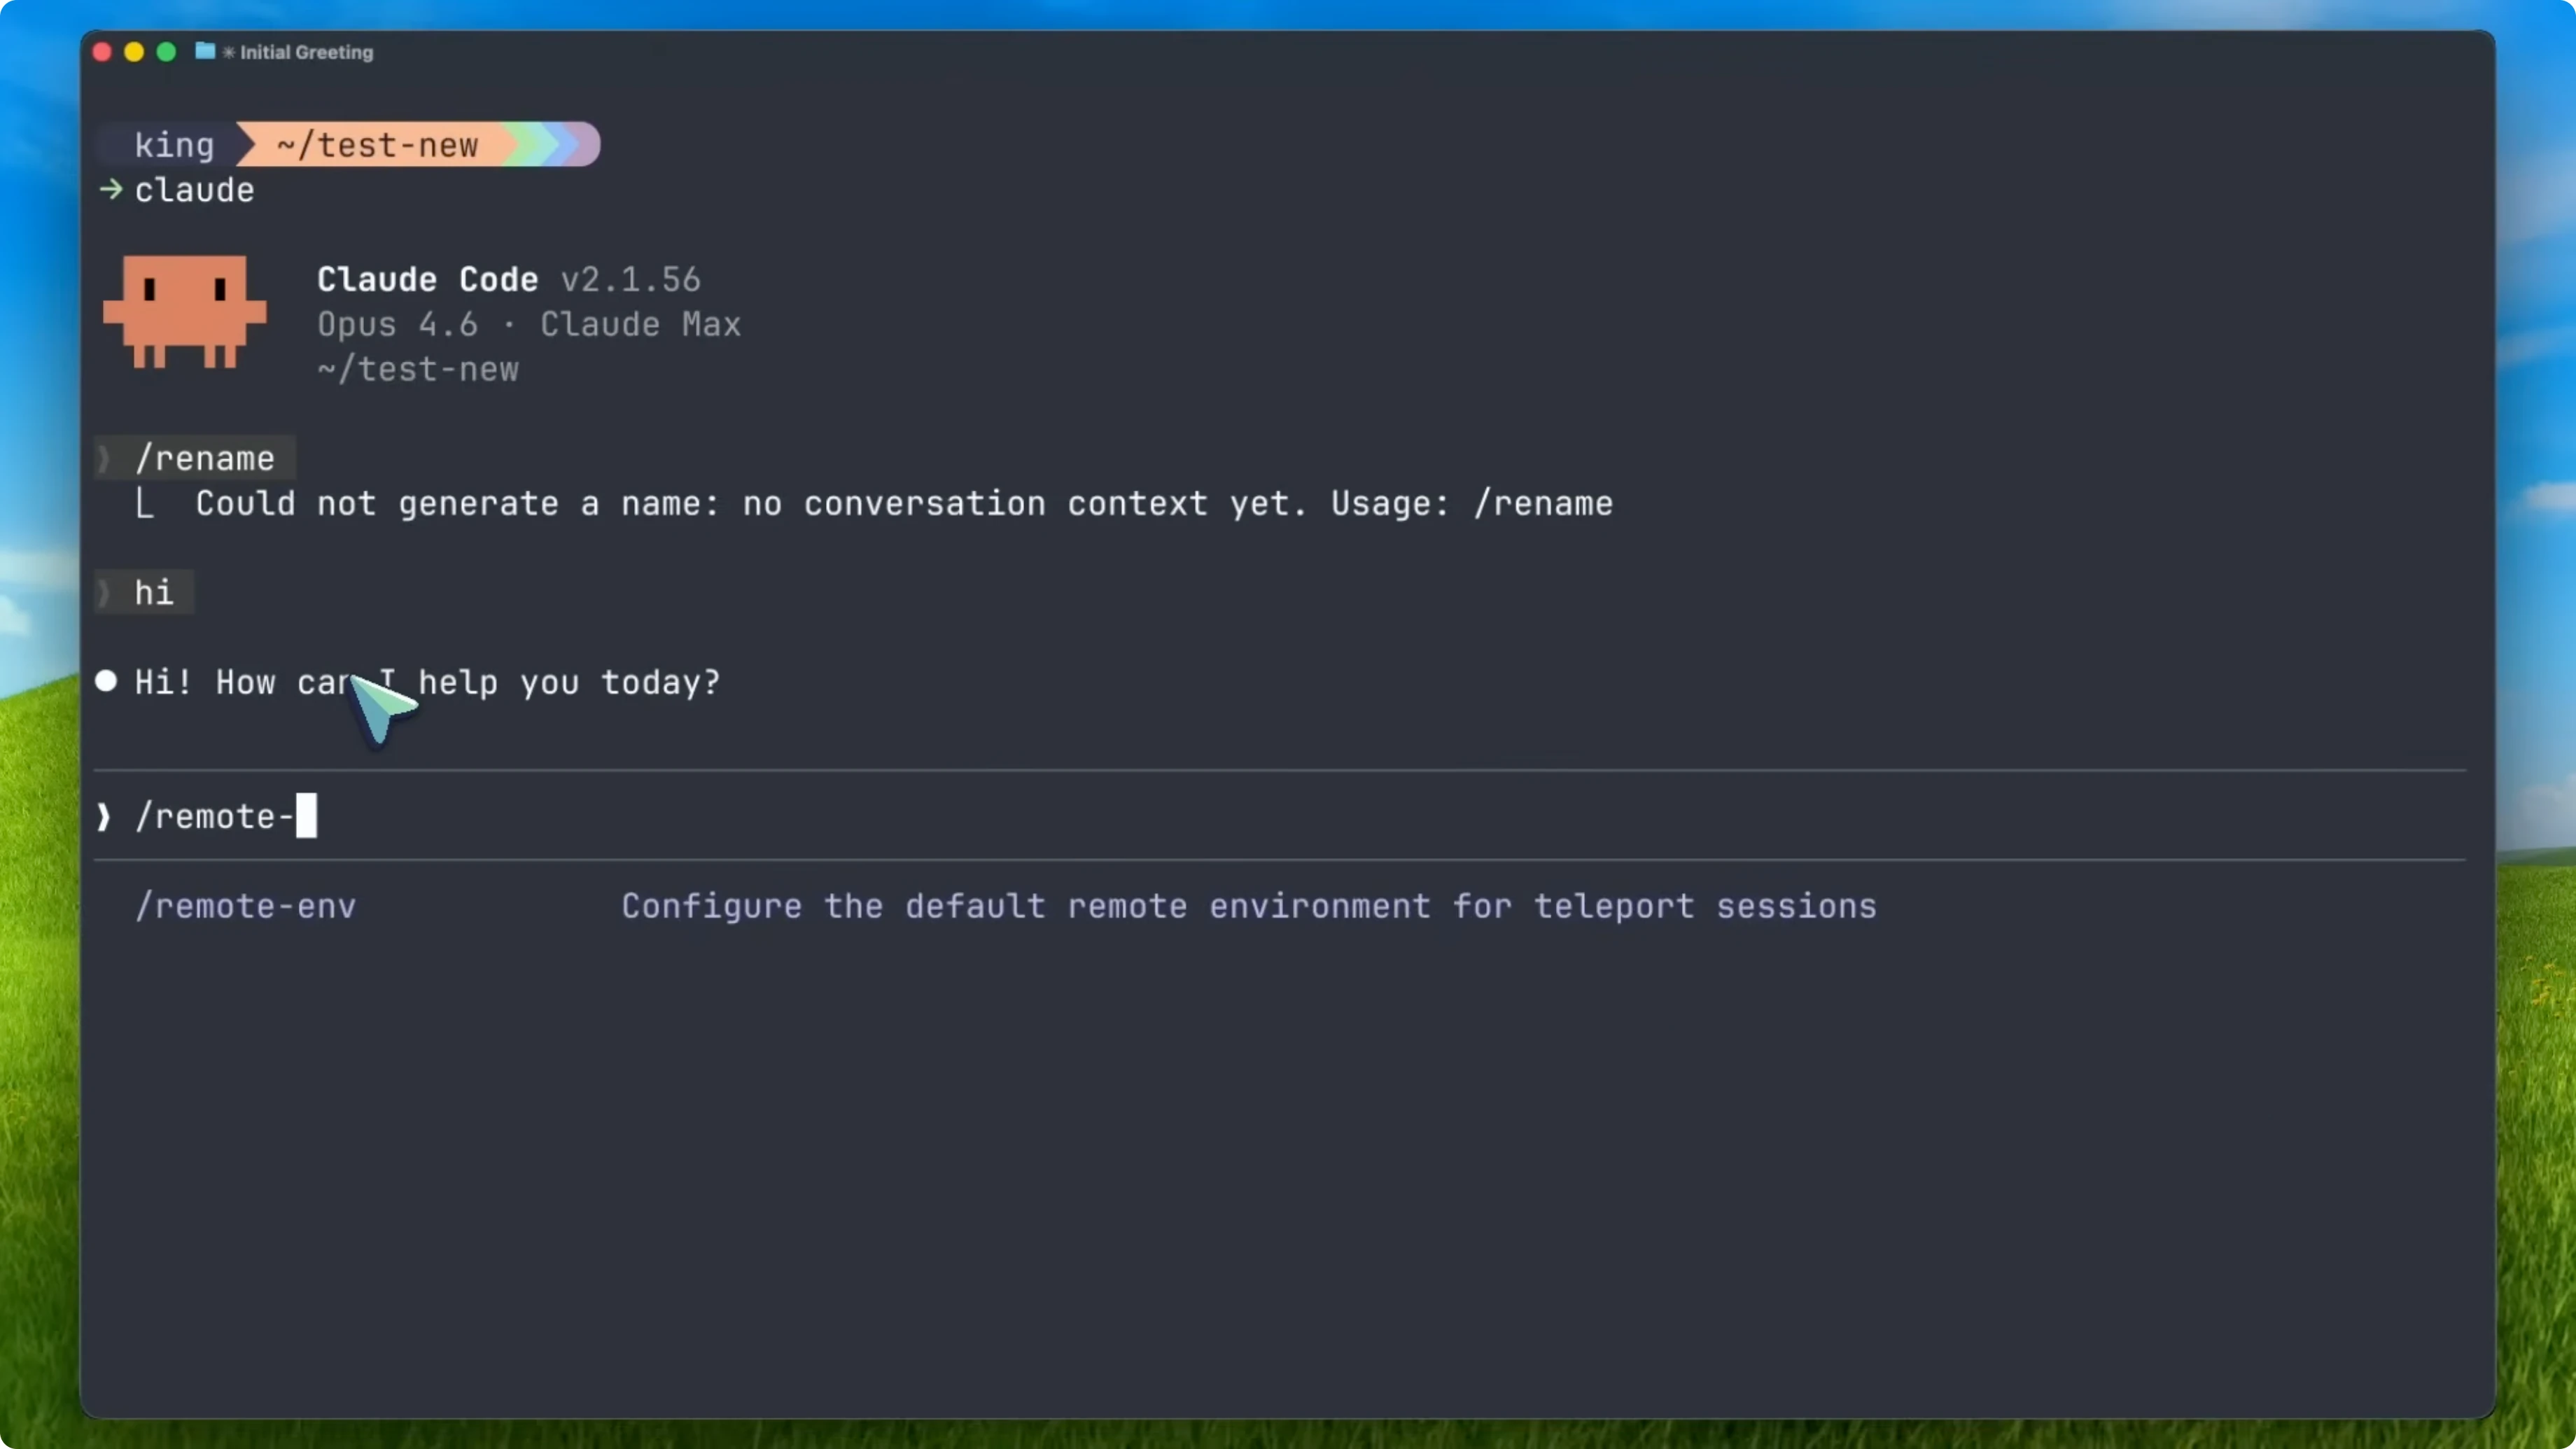Select the hi message bubble
The height and width of the screenshot is (1449, 2576).
[x=152, y=592]
